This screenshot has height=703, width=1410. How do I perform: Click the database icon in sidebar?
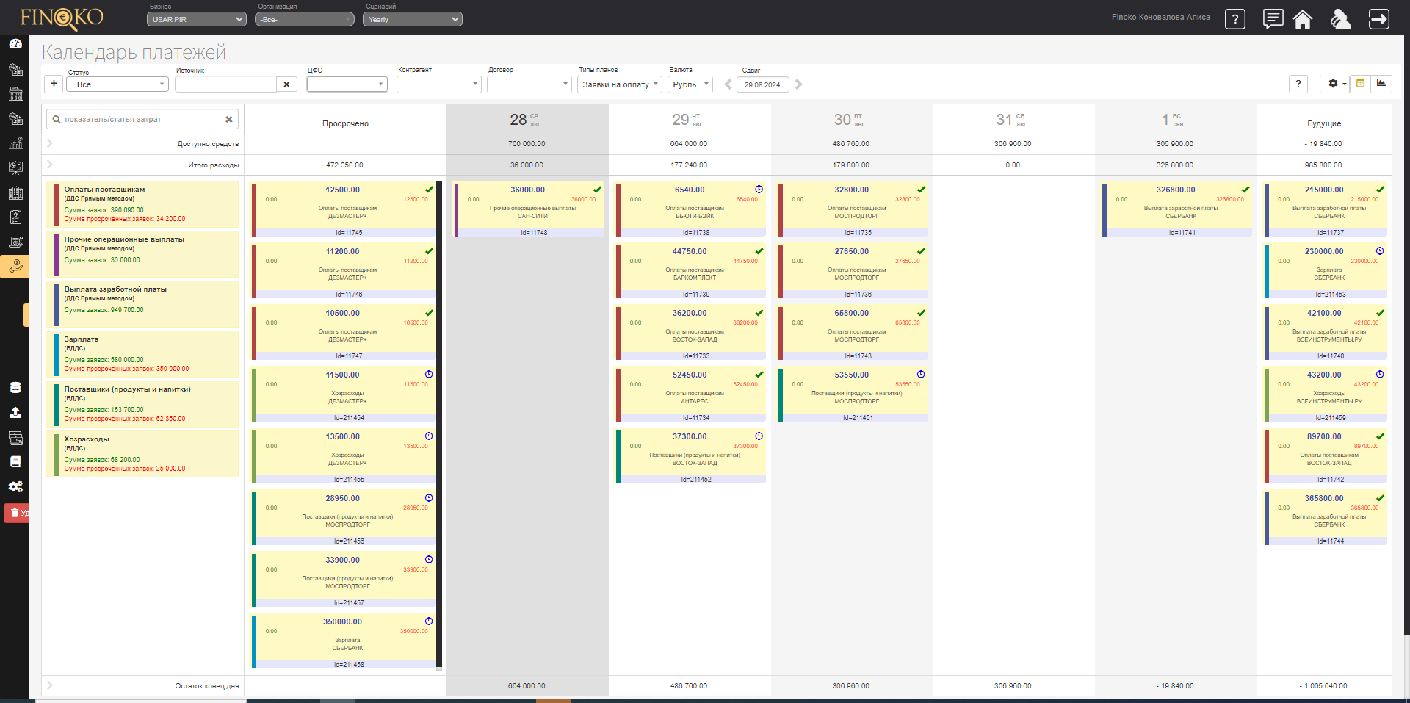[15, 388]
